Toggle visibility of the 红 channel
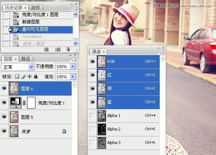This screenshot has height=155, width=216. pos(92,75)
